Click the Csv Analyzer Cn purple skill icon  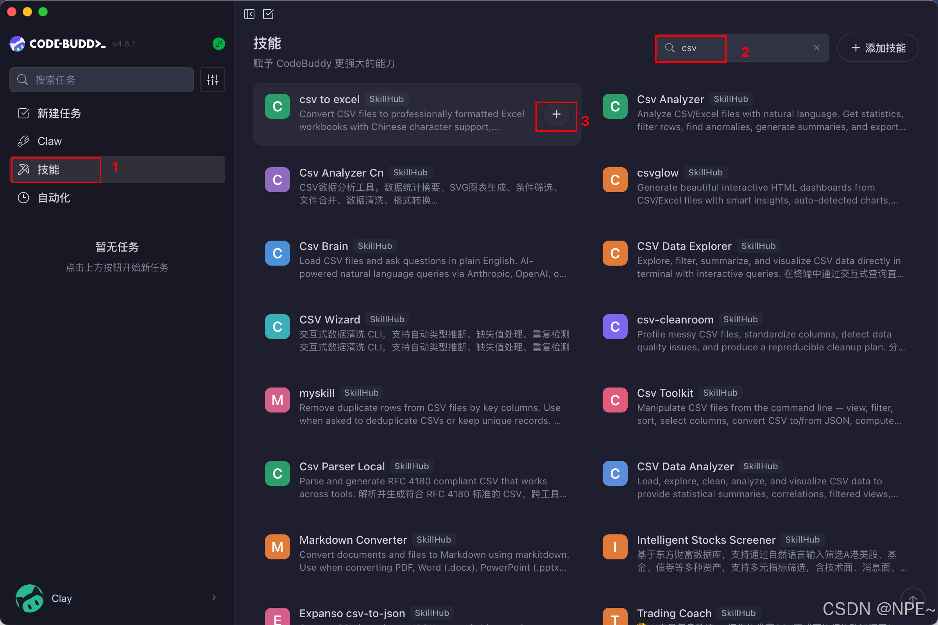(277, 179)
